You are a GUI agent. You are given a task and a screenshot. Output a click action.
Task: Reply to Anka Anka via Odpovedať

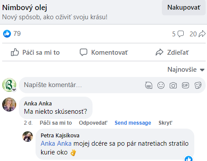click(93, 123)
